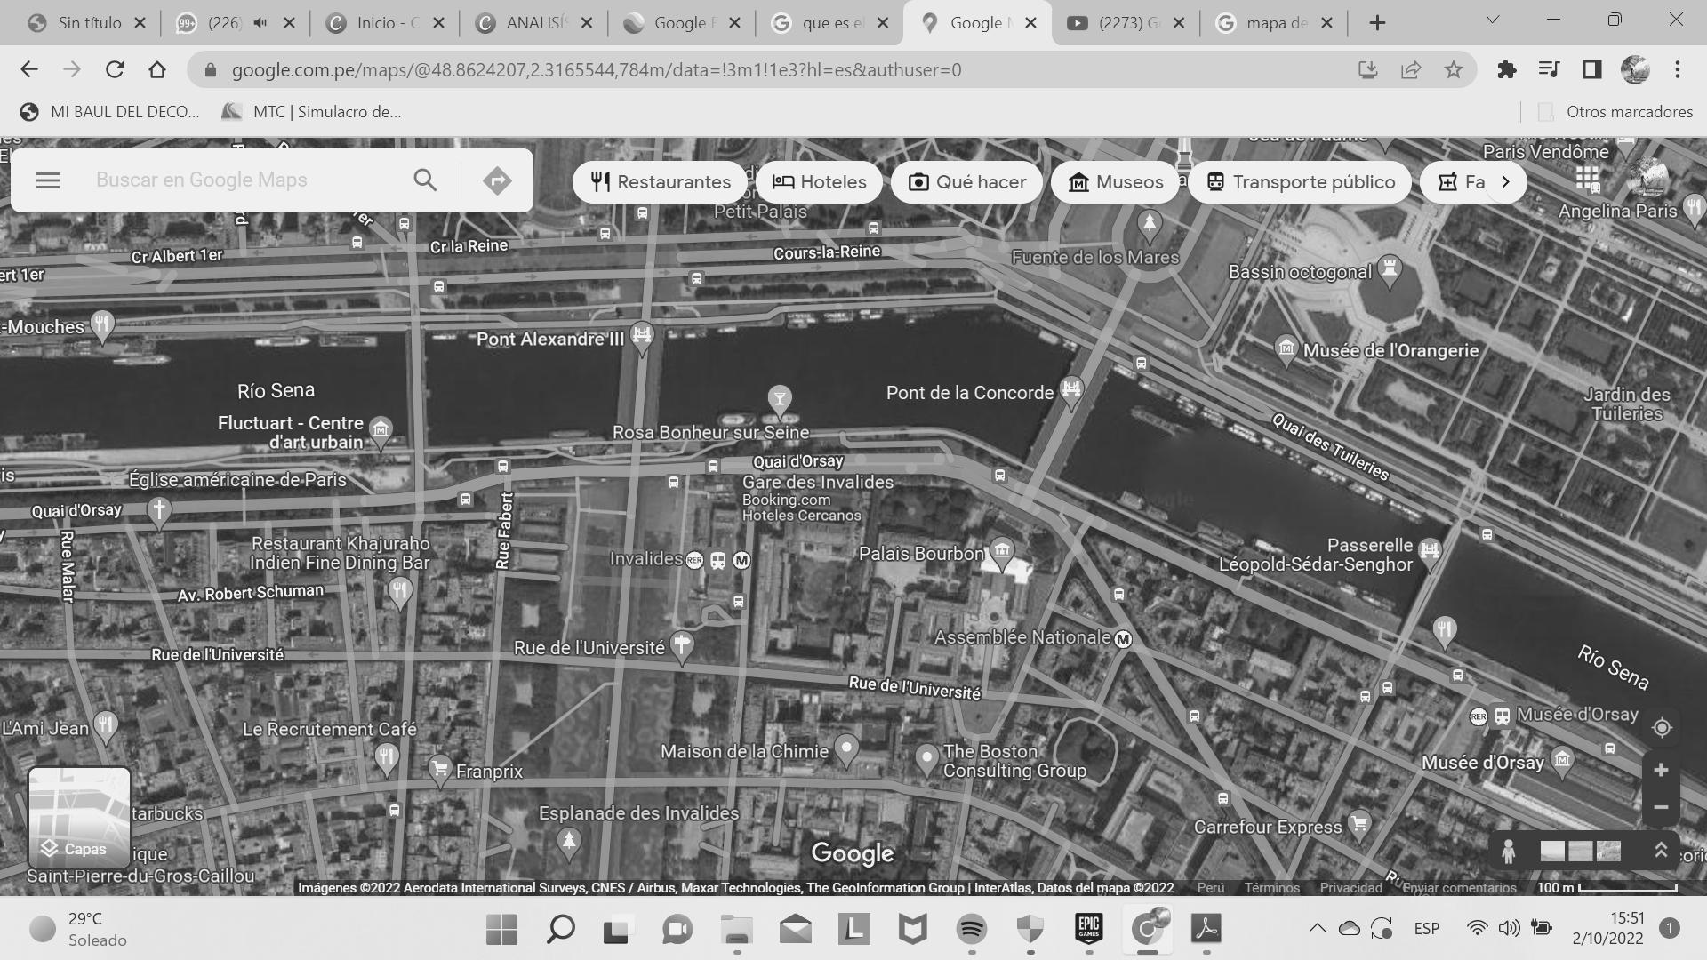Open the browser home page
This screenshot has height=960, width=1707.
[x=157, y=69]
